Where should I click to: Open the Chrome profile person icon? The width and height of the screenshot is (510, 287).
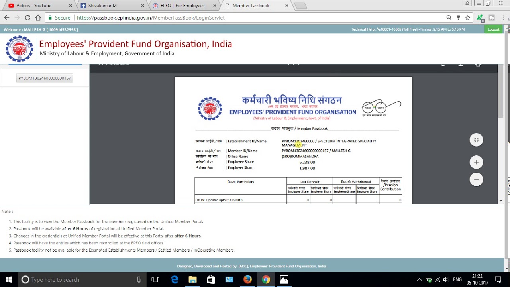[467, 3]
